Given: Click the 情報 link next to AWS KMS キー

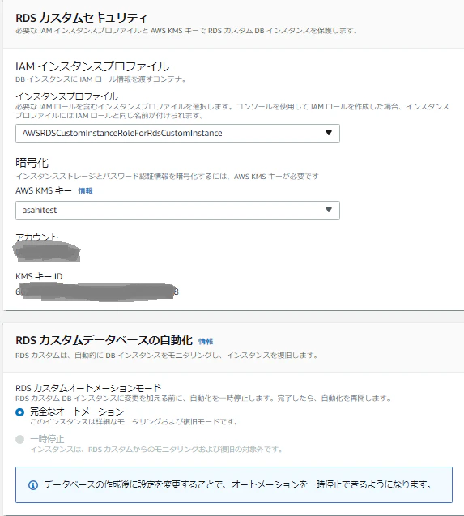Looking at the screenshot, I should (85, 191).
